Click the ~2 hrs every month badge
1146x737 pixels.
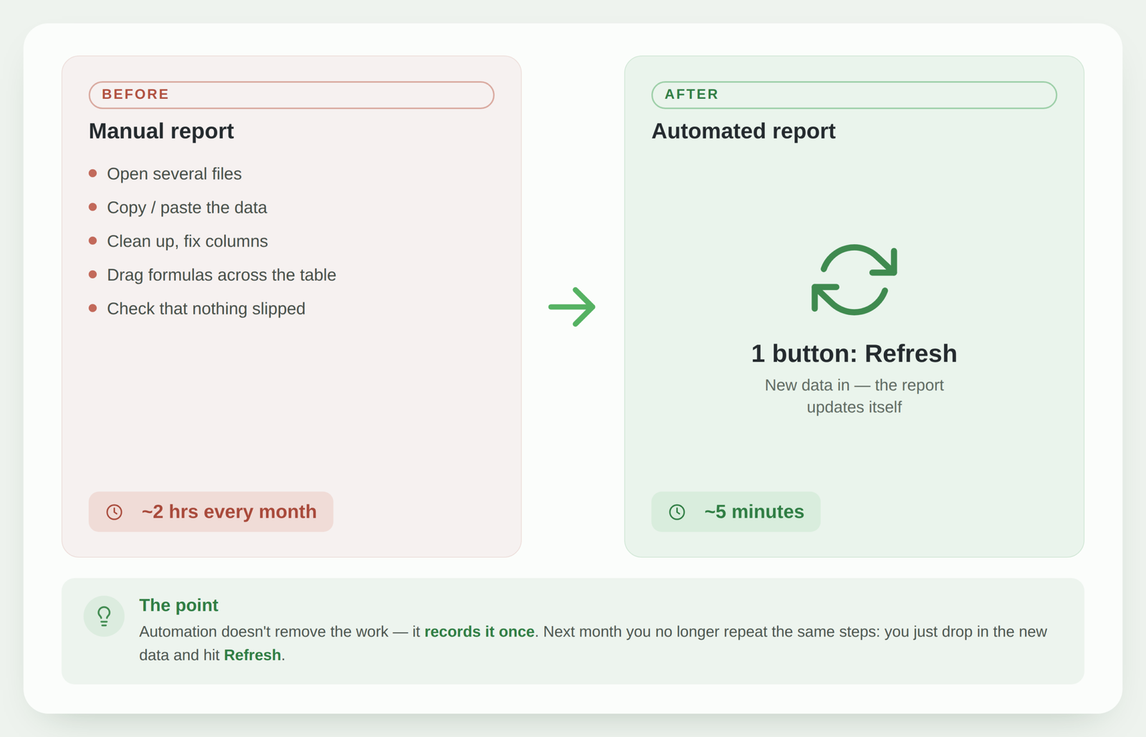tap(211, 511)
